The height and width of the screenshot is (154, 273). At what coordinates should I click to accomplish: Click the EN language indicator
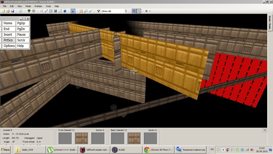(x=212, y=150)
